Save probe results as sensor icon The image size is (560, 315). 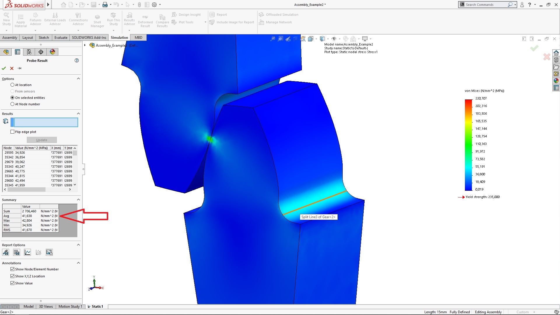click(x=6, y=252)
